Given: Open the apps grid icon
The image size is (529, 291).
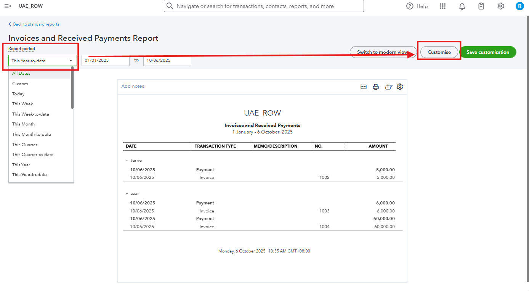Looking at the screenshot, I should coord(442,6).
